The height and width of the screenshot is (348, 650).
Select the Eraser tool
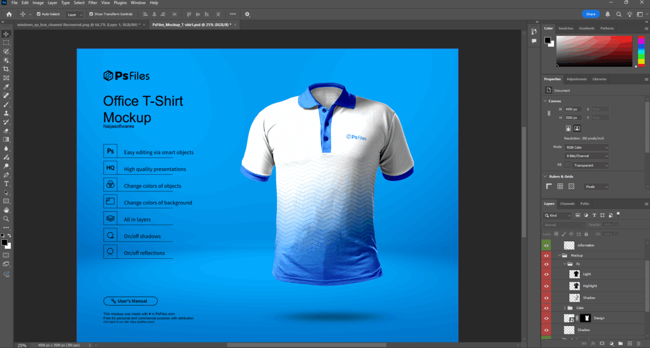point(6,130)
